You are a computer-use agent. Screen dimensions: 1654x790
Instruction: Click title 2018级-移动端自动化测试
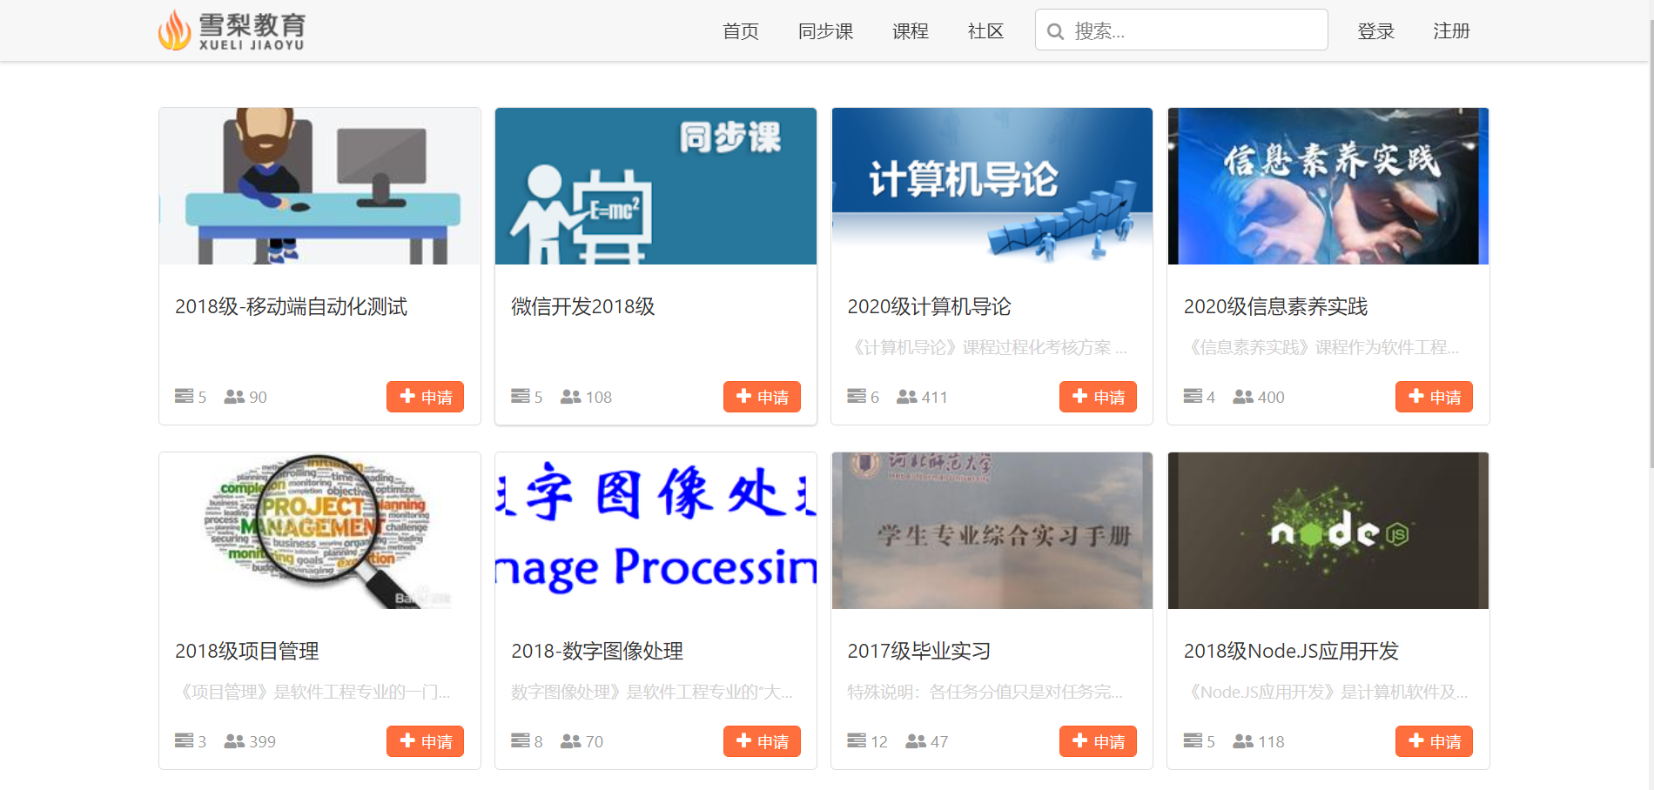click(291, 306)
